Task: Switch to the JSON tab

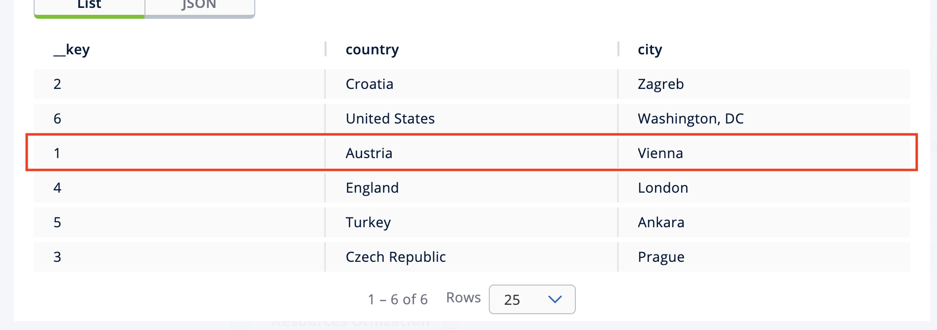Action: pos(199,6)
